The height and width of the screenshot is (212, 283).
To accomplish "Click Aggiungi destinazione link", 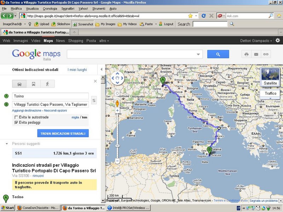I will pyautogui.click(x=27, y=111).
